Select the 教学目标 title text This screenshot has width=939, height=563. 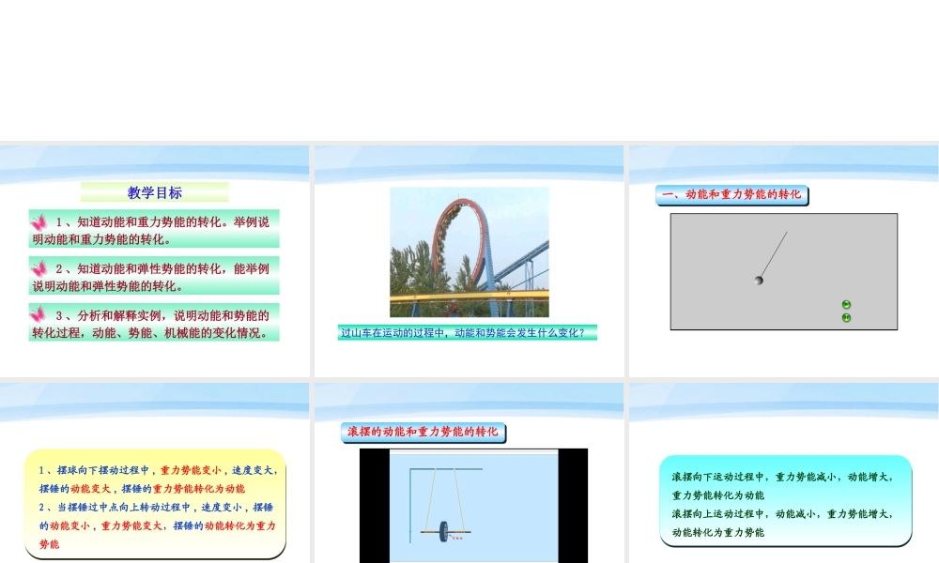[x=155, y=192]
